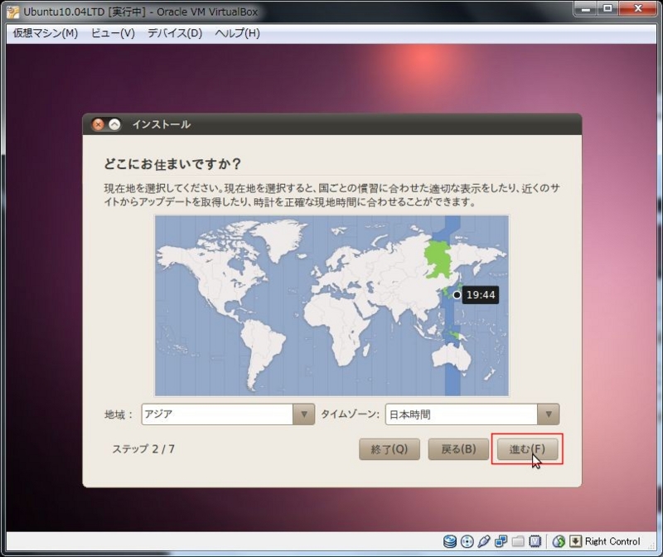Screen dimensions: 663x557
Task: Click the 進む(F) forward button
Action: (x=527, y=449)
